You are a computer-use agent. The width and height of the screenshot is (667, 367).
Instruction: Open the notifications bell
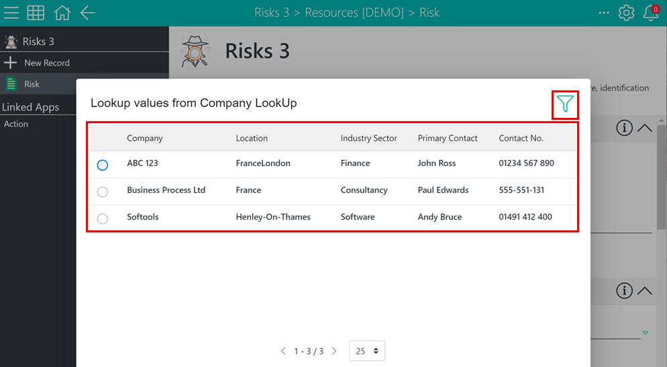tap(651, 13)
